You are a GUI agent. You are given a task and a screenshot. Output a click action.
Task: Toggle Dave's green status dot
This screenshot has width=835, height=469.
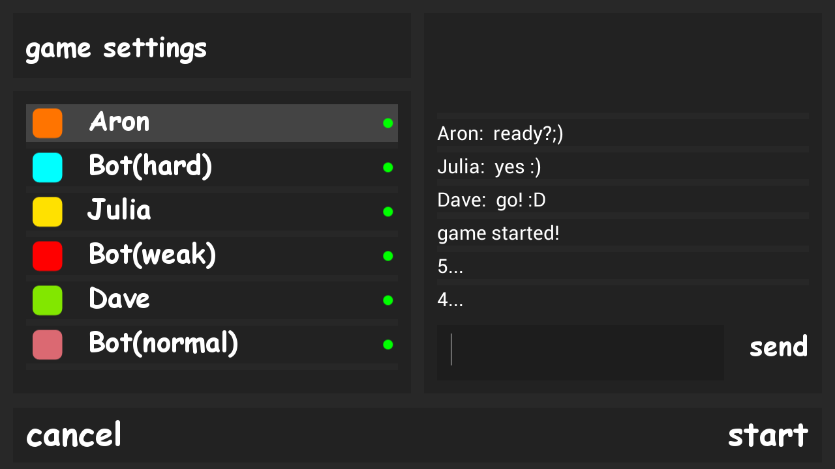point(388,300)
